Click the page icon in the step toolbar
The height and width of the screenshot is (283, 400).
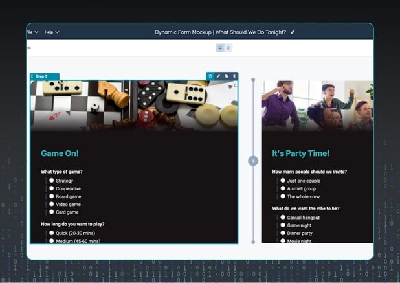pyautogui.click(x=210, y=76)
